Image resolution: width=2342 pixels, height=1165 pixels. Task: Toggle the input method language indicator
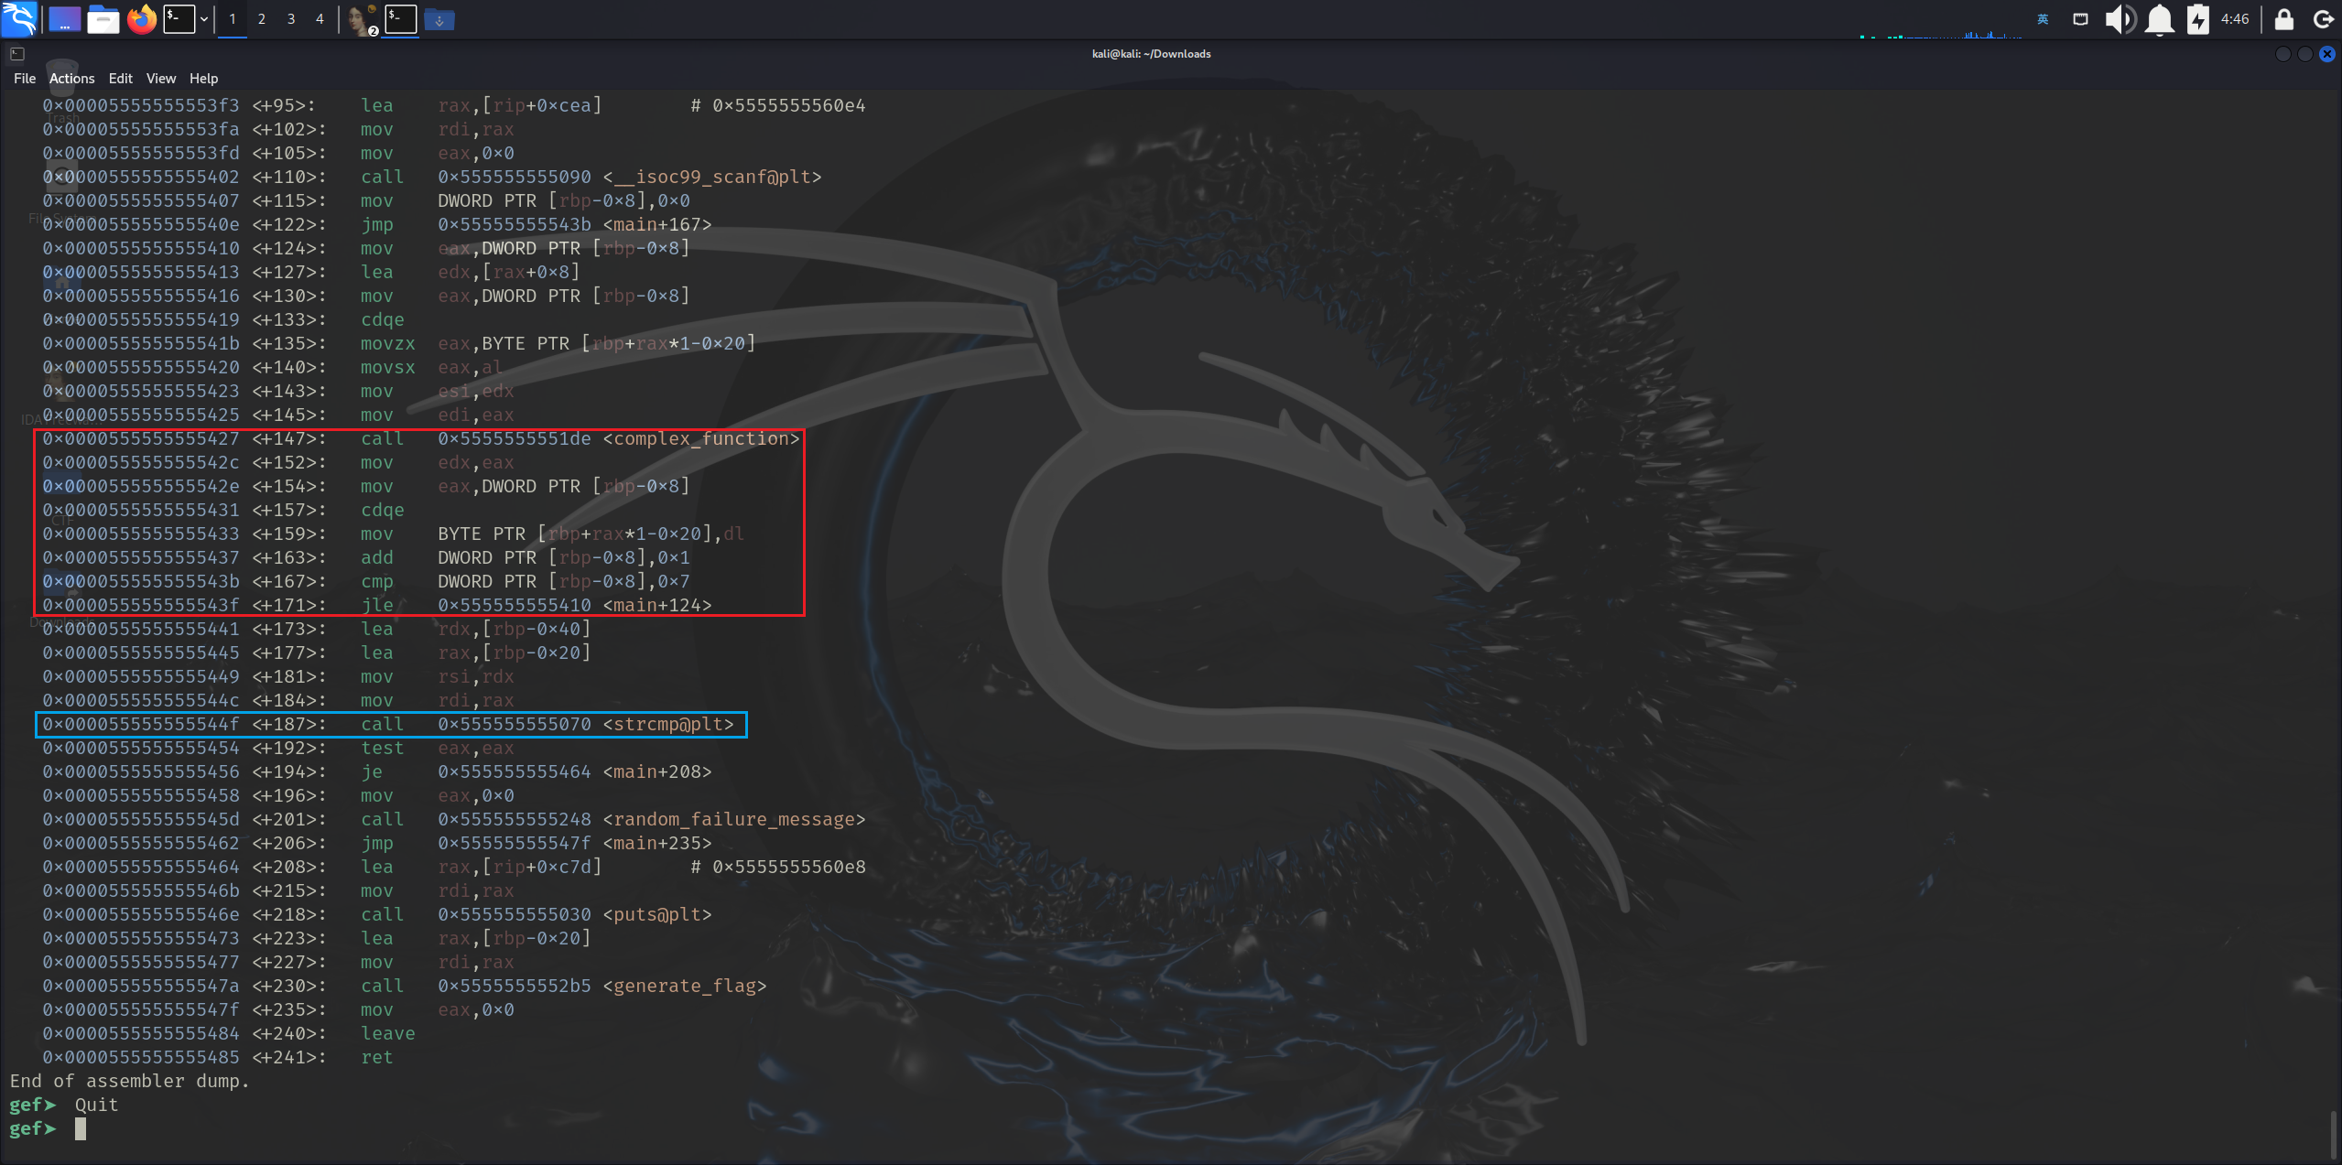point(2043,19)
